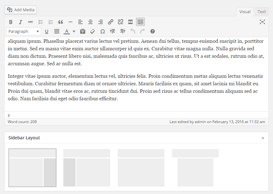Select the full width layout
The width and height of the screenshot is (273, 194).
click(x=141, y=168)
